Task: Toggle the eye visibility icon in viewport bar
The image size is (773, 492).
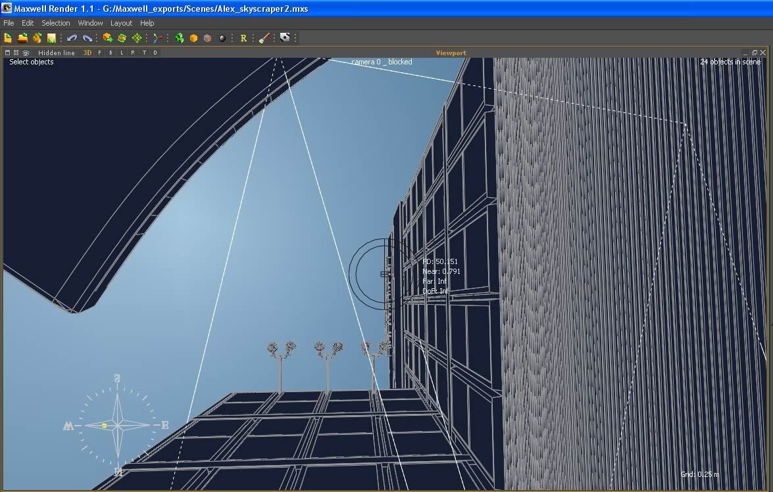Action: [26, 53]
